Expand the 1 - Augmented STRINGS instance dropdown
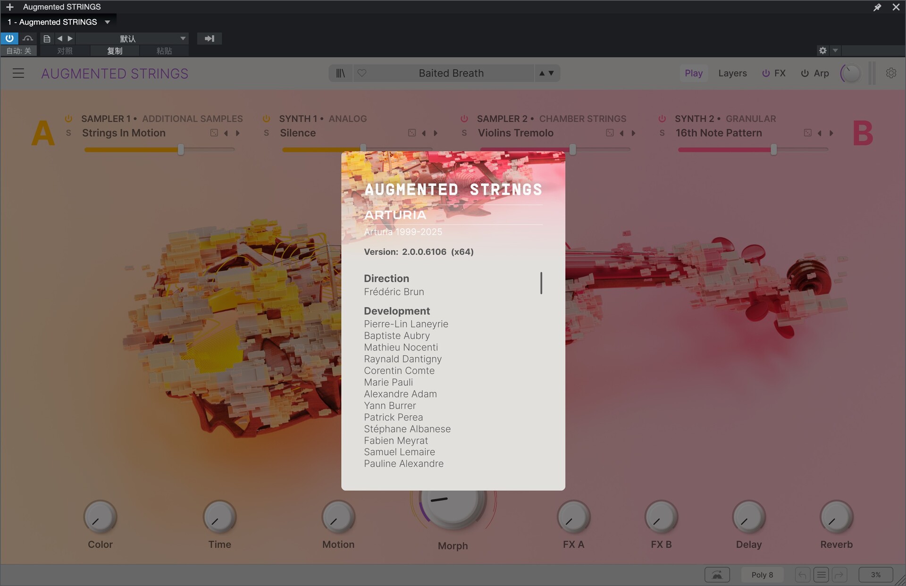This screenshot has width=906, height=586. pos(107,22)
